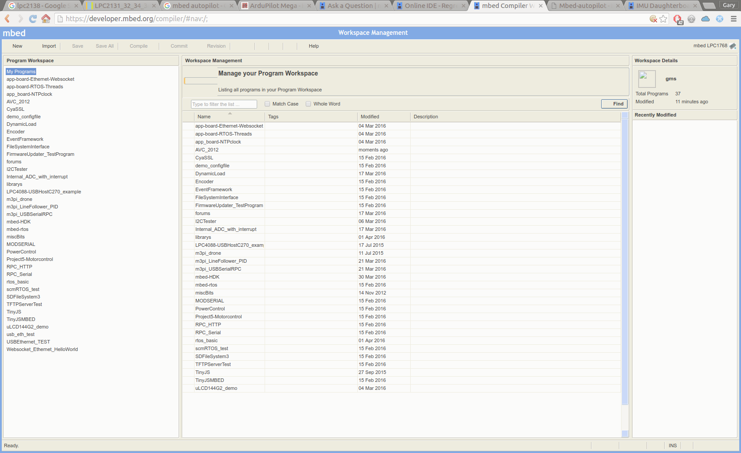Open the Chrome hamburger menu
Screen dimensions: 741x453
click(x=734, y=19)
